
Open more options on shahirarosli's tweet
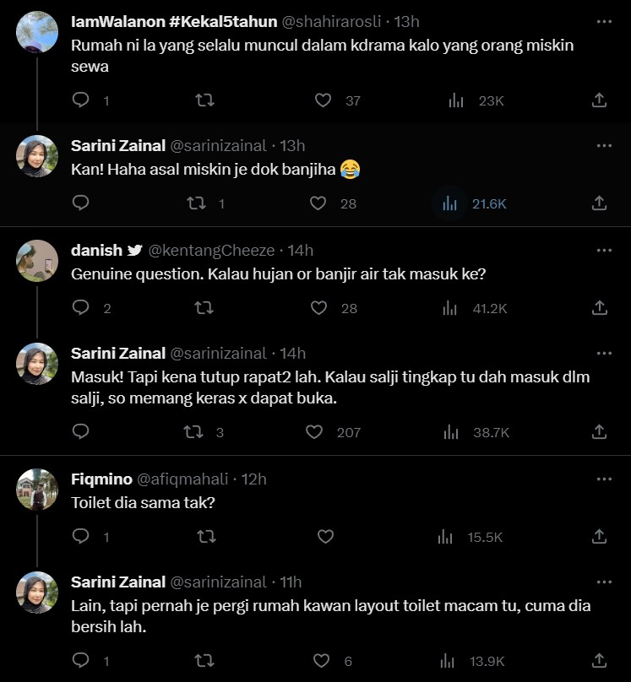(604, 21)
